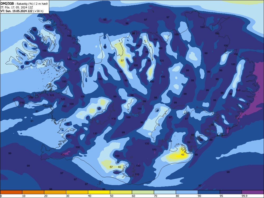The width and height of the screenshot is (264, 198).
Task: Select legend scale label '50'
Action: tap(112, 196)
